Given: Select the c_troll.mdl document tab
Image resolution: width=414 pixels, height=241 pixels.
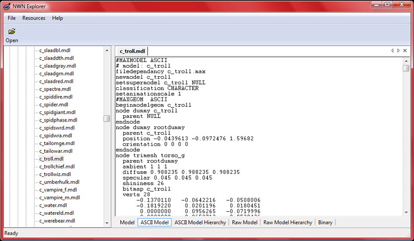Looking at the screenshot, I should tap(132, 51).
